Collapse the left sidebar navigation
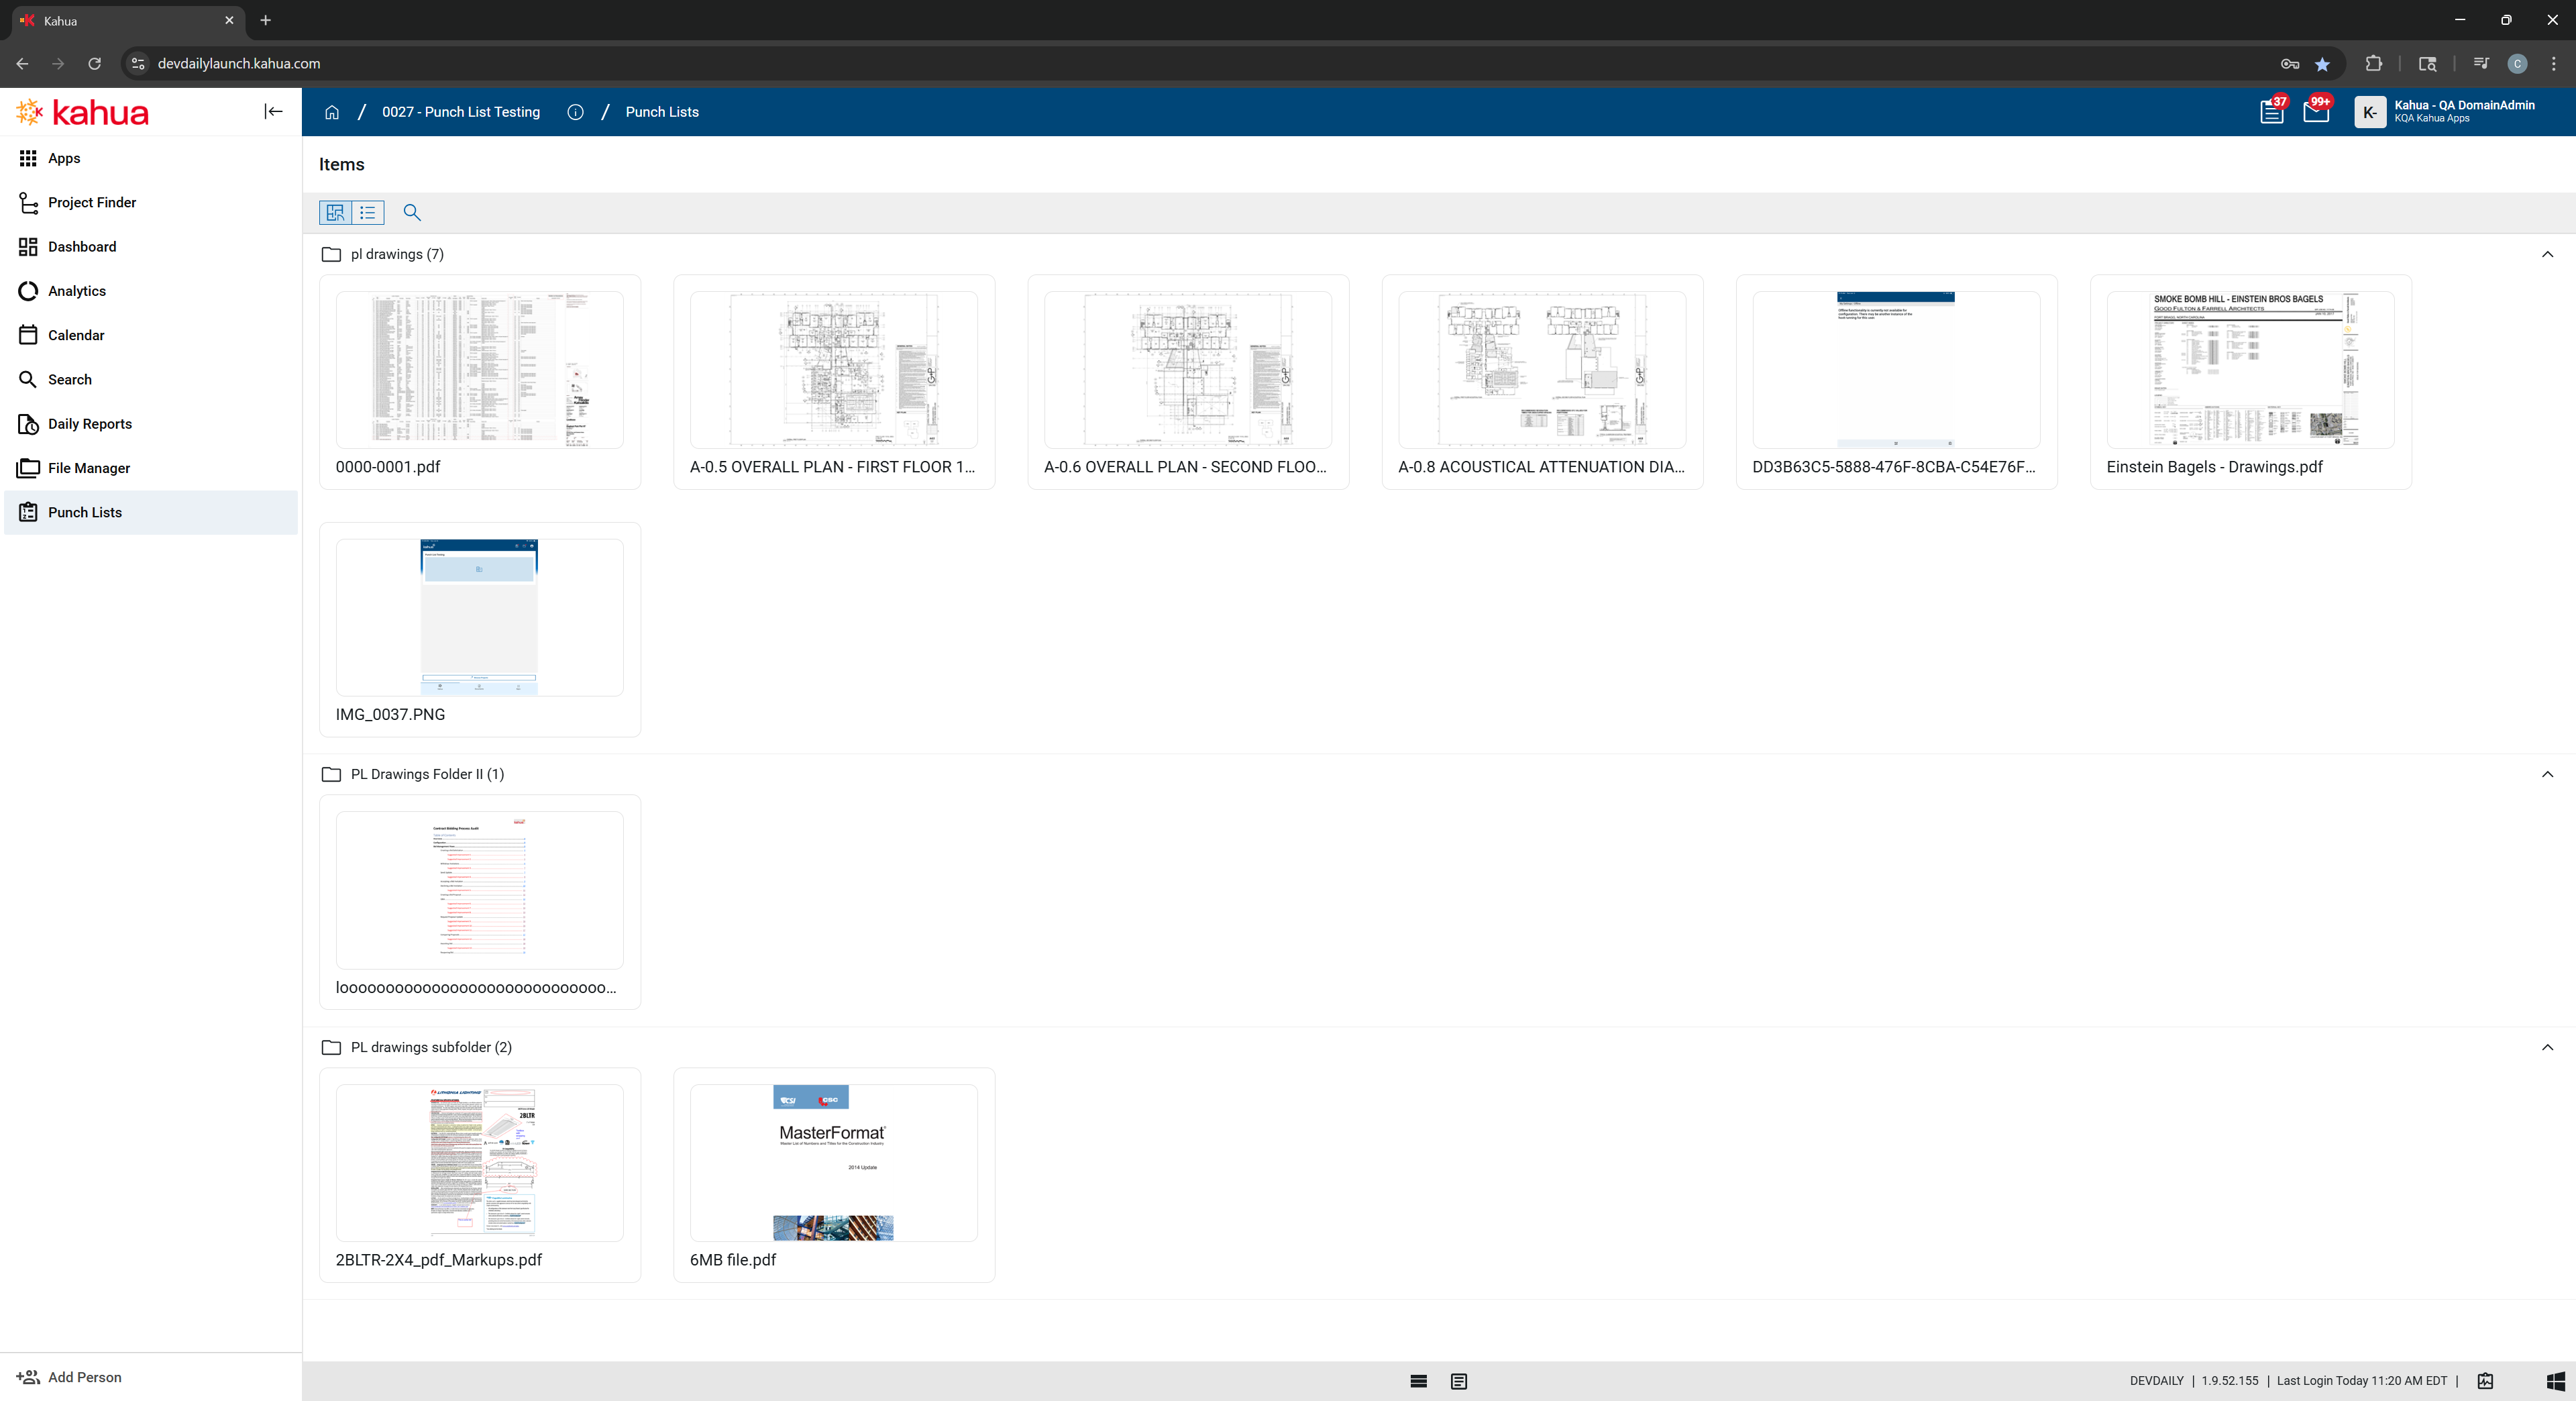 click(x=273, y=111)
